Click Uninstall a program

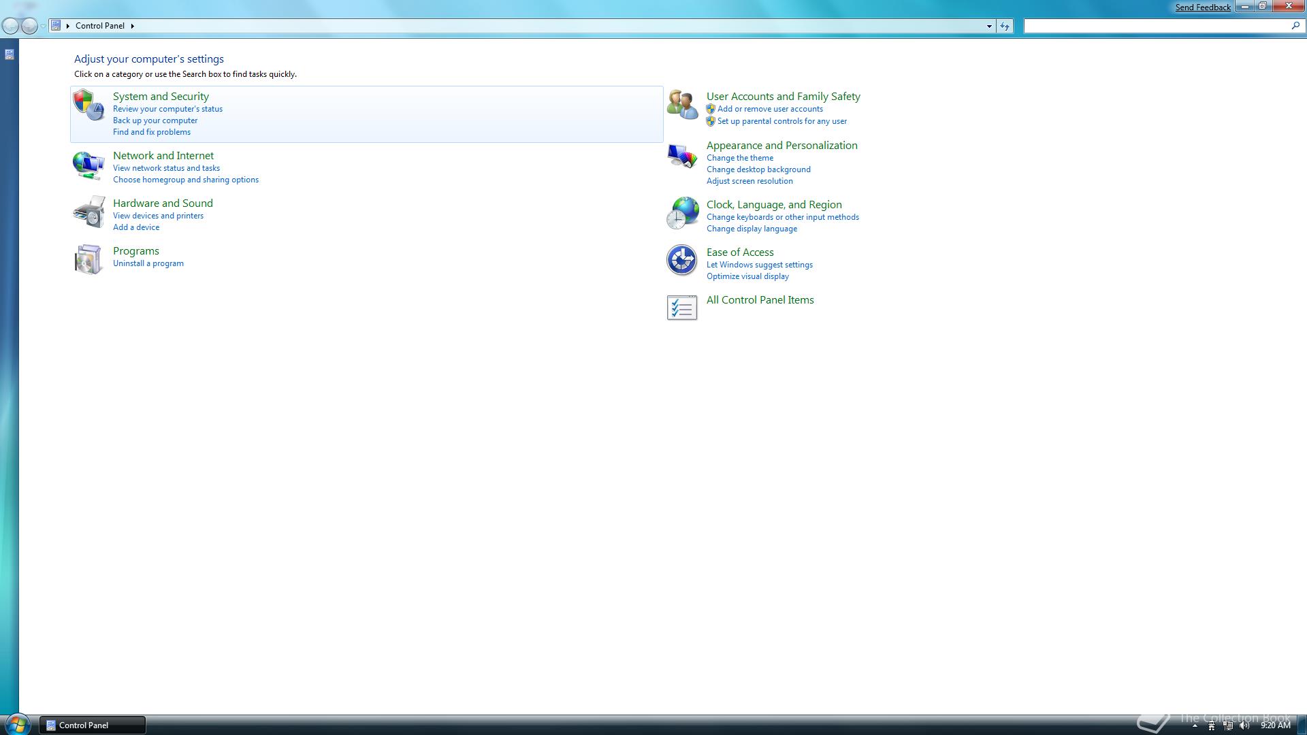tap(148, 263)
